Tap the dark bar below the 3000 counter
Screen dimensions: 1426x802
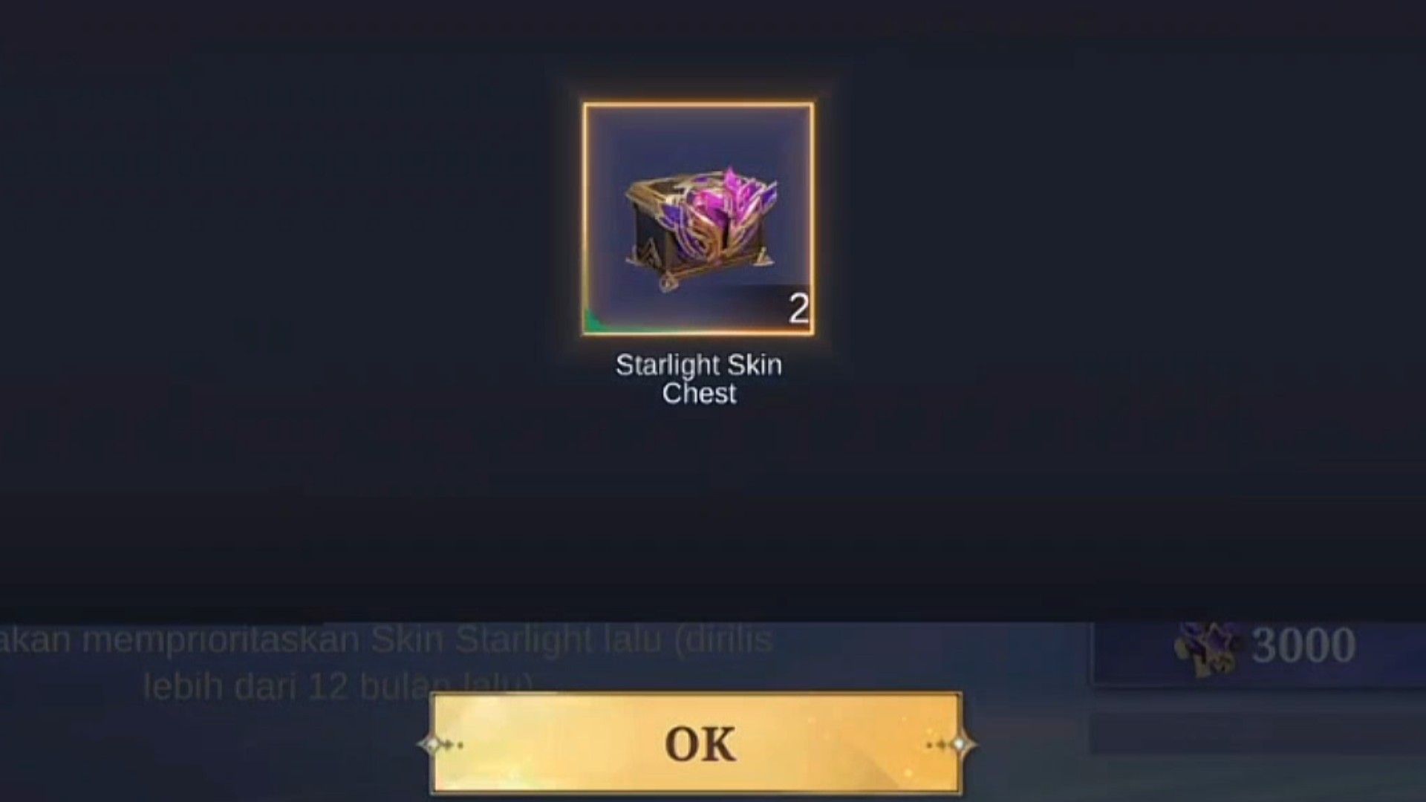pyautogui.click(x=1257, y=734)
